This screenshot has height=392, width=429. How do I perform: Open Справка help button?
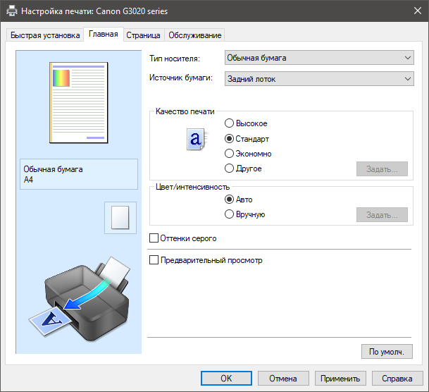coord(397,379)
